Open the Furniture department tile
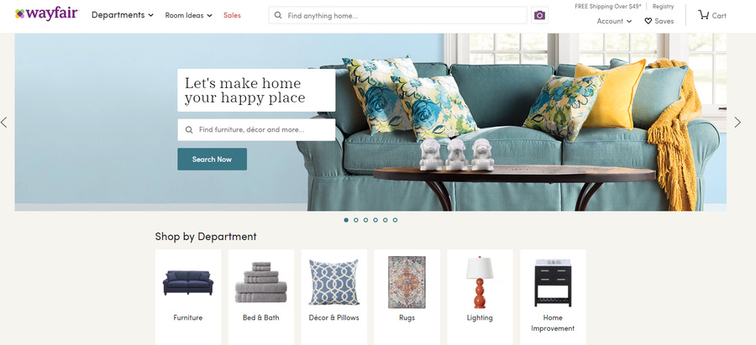Screen dimensions: 756x345 click(x=188, y=296)
